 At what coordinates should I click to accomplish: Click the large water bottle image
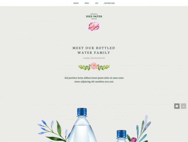click(82, 125)
